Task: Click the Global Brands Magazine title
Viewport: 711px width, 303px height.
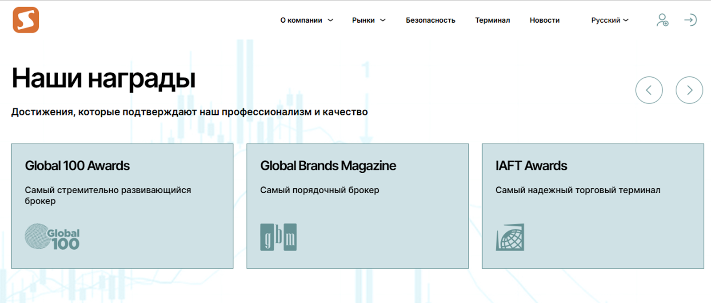Action: [x=328, y=166]
